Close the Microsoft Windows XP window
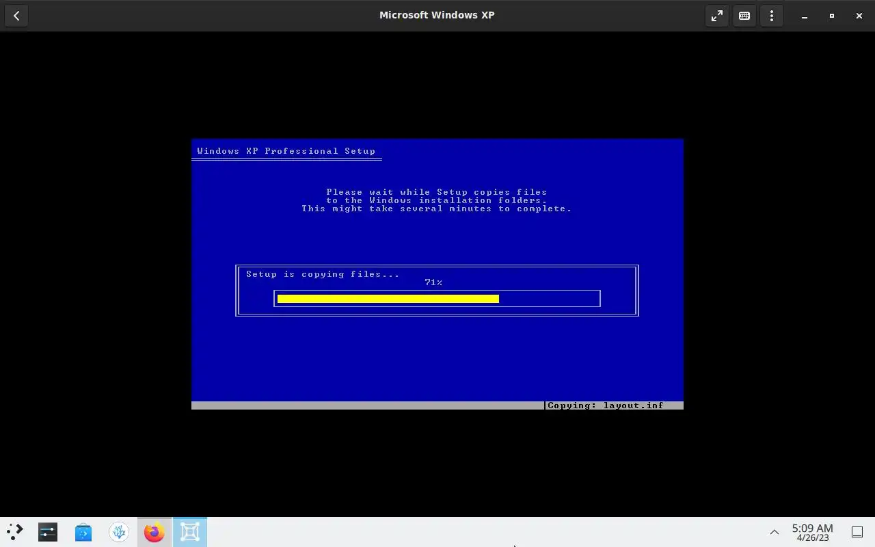Viewport: 875px width, 547px height. (859, 16)
